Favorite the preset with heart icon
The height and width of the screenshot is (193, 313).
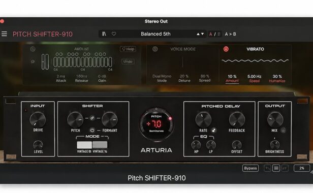coord(114,34)
